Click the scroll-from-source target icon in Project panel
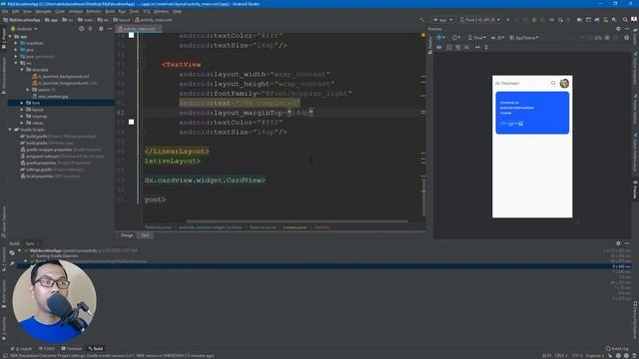This screenshot has width=639, height=359. 82,29
